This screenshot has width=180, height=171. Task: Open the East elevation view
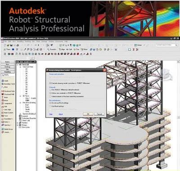click(x=27, y=105)
